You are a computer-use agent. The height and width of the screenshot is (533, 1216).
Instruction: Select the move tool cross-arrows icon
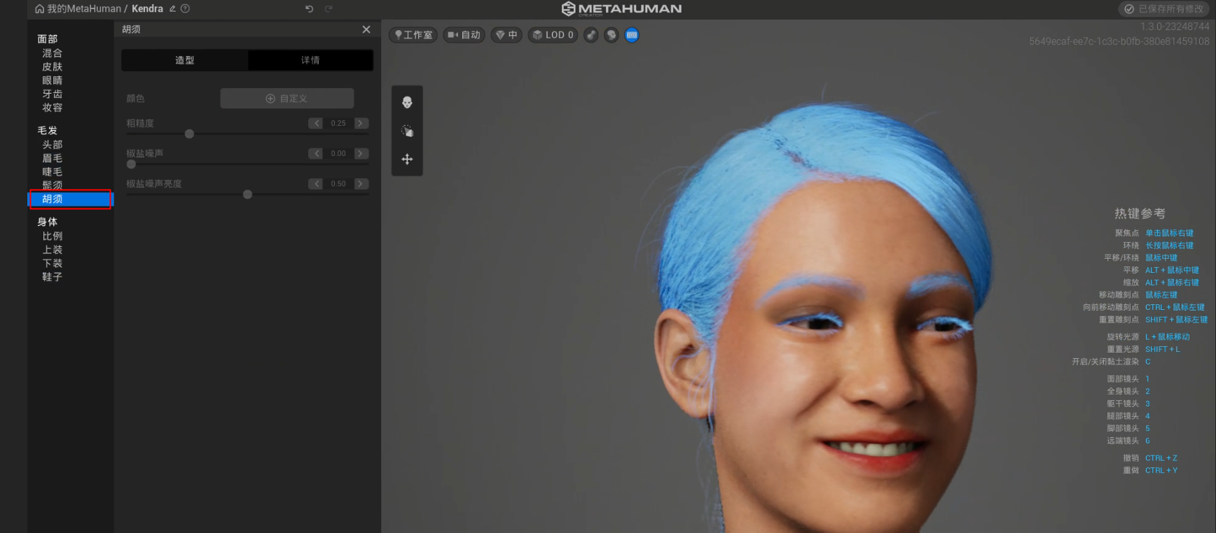coord(407,159)
